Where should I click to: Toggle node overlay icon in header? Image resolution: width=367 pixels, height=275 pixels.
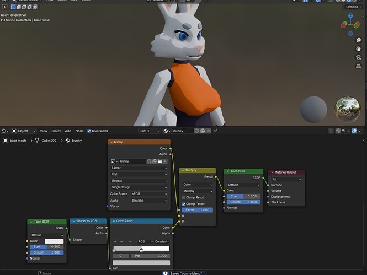click(354, 131)
